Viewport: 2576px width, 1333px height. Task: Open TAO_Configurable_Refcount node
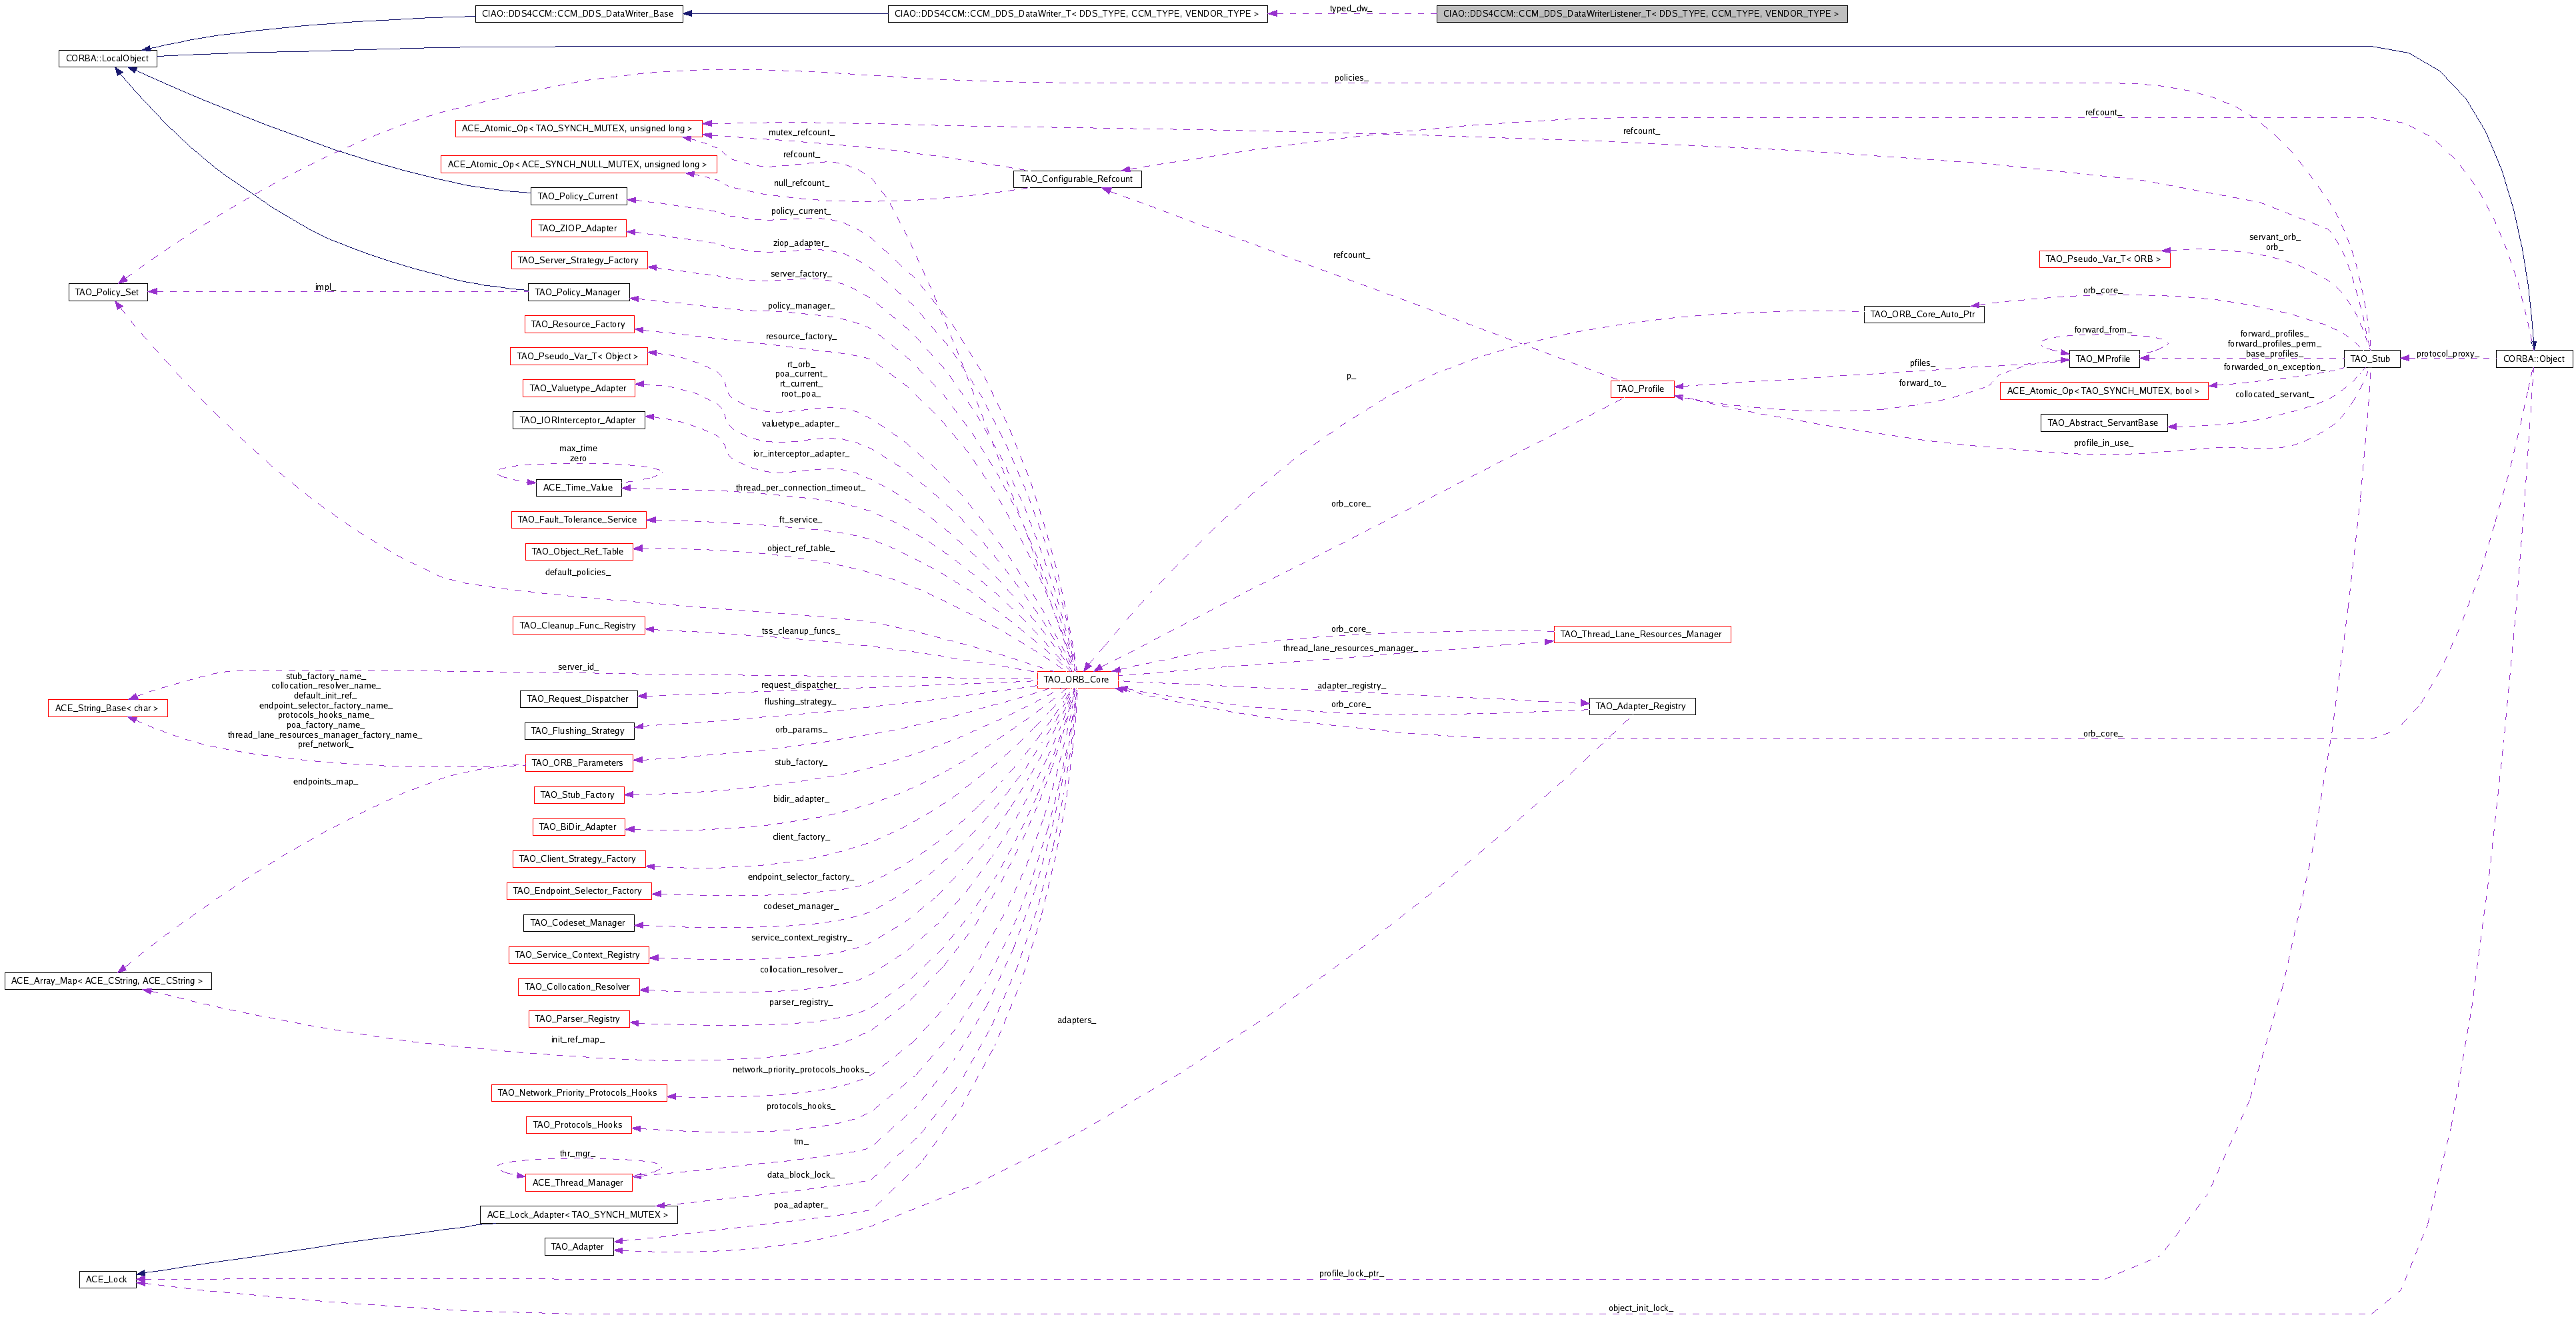tap(1076, 179)
